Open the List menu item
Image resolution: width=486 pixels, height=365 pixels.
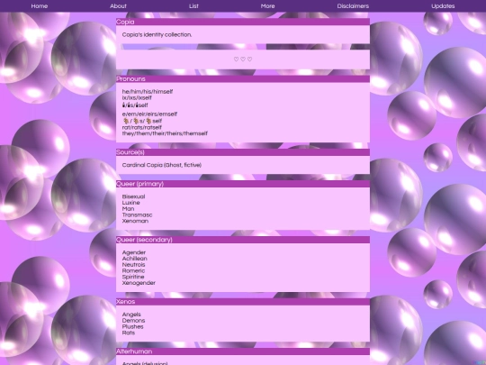(193, 6)
